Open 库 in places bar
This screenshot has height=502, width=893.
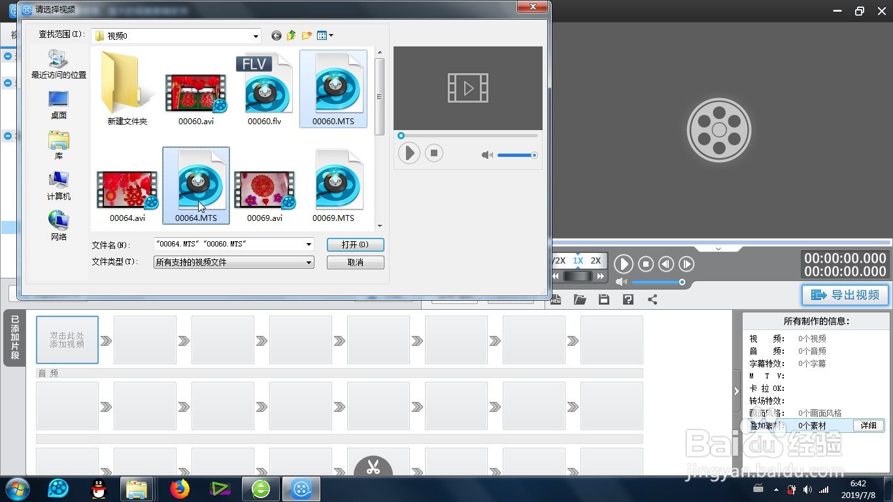[59, 145]
